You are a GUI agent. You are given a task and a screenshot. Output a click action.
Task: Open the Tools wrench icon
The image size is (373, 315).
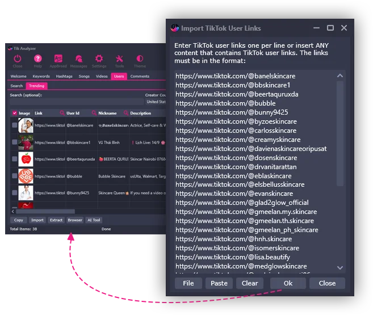click(x=119, y=58)
